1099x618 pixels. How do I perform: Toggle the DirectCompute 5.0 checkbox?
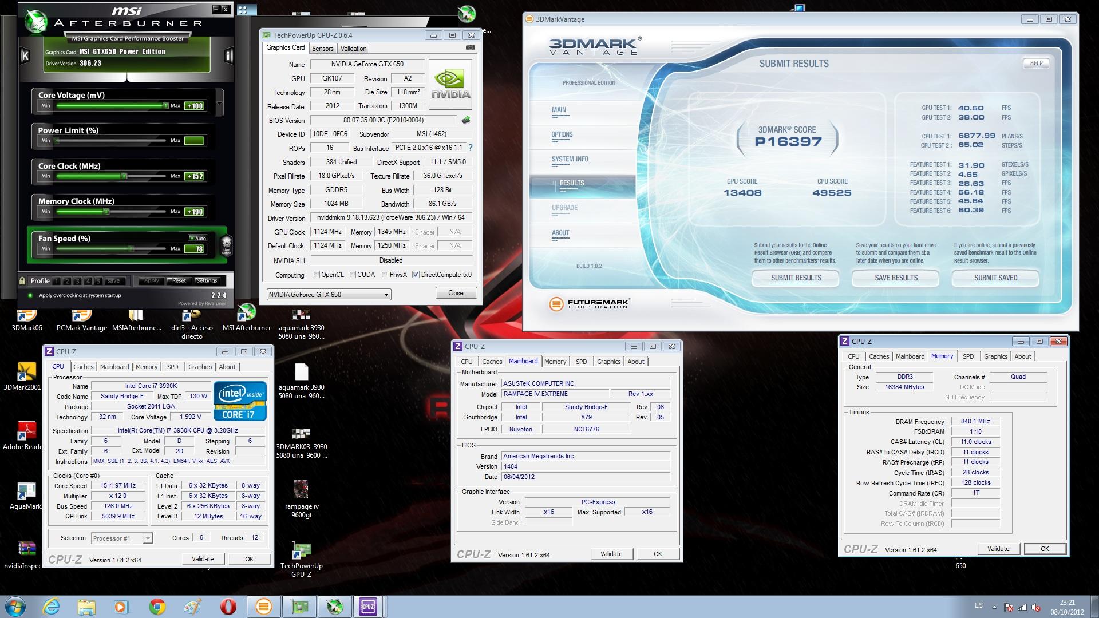tap(416, 275)
